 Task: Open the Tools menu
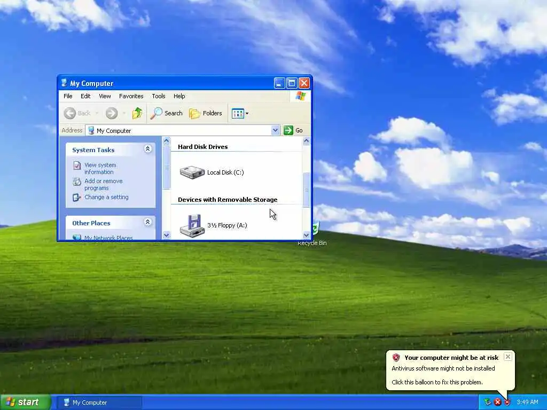click(x=158, y=96)
